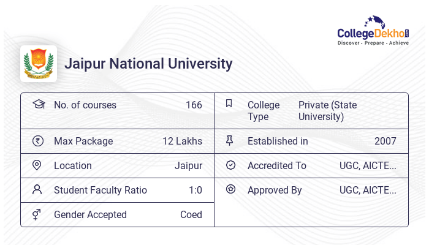
Task: Click the Location pin icon
Action: pos(38,165)
